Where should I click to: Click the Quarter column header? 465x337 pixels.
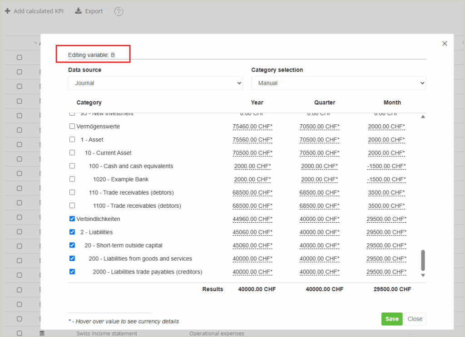pos(325,103)
